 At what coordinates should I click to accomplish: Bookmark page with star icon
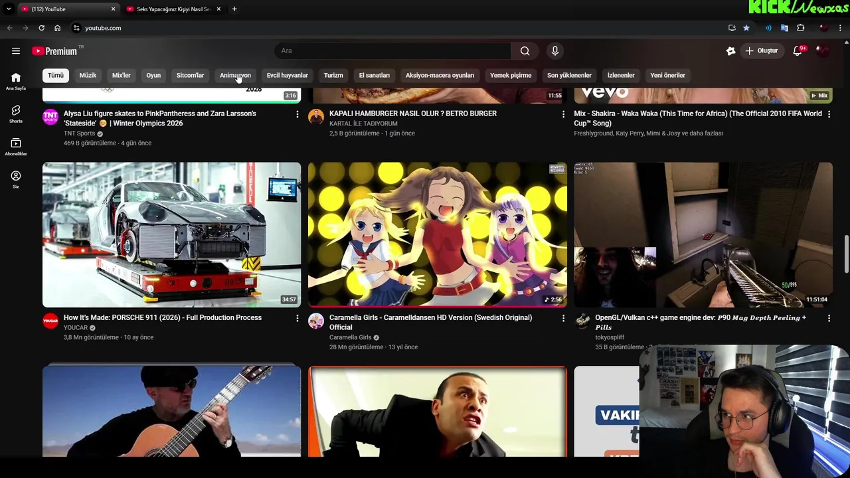[x=746, y=28]
